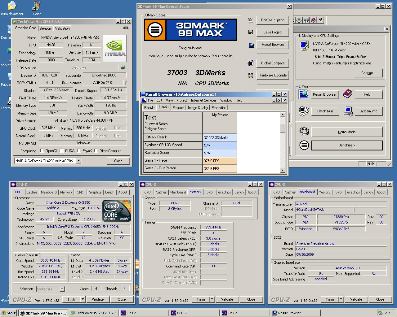Open the Tools dropdown arrow in the CPU-Z Mainboard window
397x317 pixels.
click(341, 299)
